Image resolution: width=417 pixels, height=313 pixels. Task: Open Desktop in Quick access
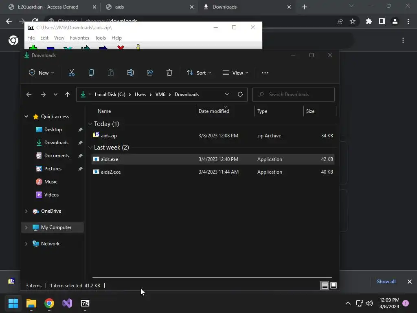[x=53, y=130]
